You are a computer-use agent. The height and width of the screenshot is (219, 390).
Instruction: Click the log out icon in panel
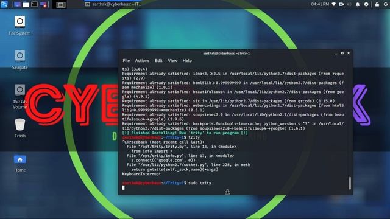pos(386,4)
